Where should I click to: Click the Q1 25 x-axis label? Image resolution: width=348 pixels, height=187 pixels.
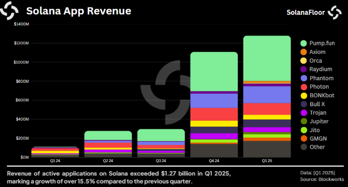coord(267,161)
